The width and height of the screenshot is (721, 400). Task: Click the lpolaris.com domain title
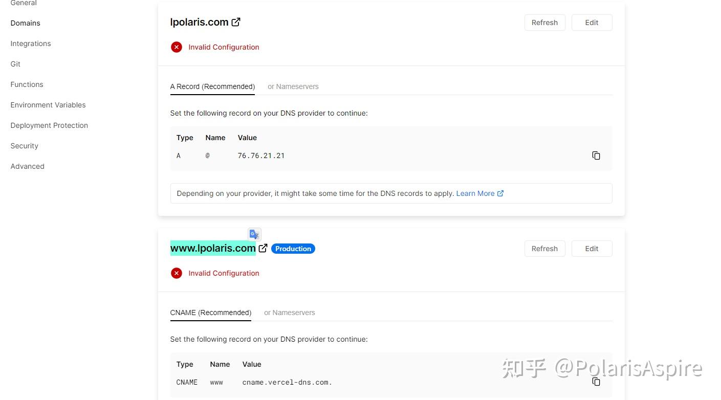[x=199, y=22]
